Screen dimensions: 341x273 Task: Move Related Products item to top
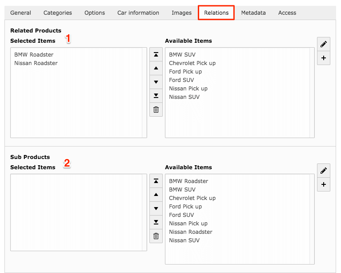click(156, 54)
